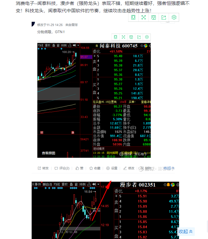Image resolution: width=208 pixels, height=239 pixels.
Task: Click gear icon in smaller toolbar above 闻泰科技 chart
Action: click(x=147, y=37)
